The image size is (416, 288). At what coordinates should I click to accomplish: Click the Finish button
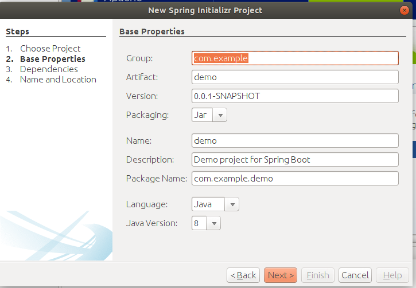(318, 275)
